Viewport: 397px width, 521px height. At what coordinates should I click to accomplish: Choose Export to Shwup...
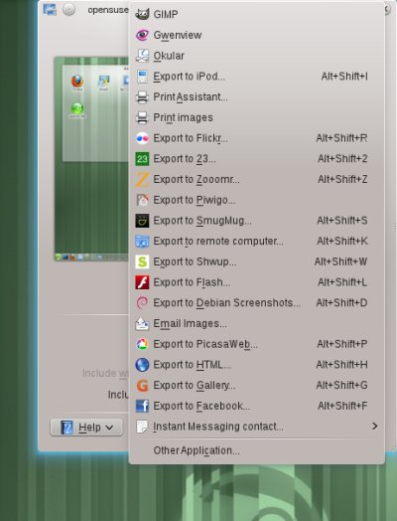pyautogui.click(x=256, y=261)
